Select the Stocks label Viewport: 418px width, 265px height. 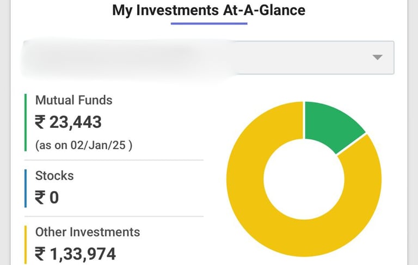(x=54, y=176)
